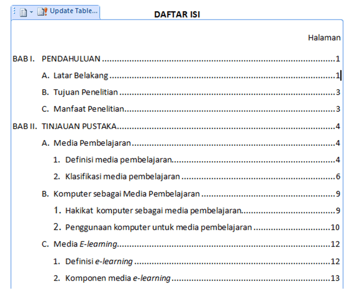The width and height of the screenshot is (350, 289).
Task: Click page number 9 of Hakikat komputer row
Action: coord(338,211)
